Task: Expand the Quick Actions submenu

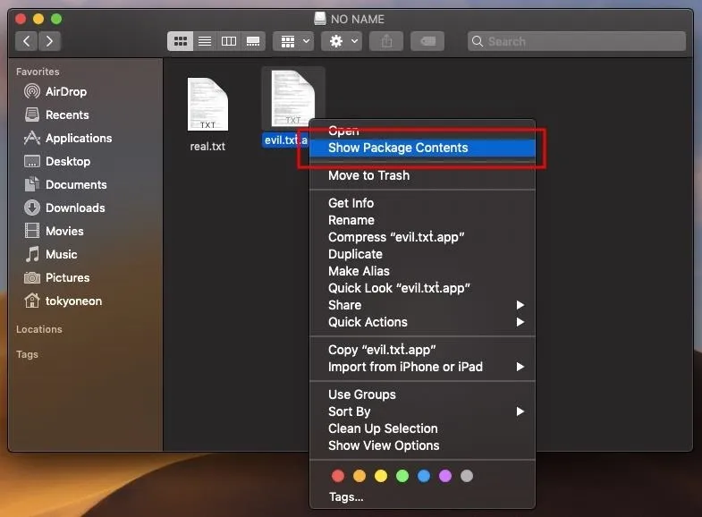Action: point(422,322)
